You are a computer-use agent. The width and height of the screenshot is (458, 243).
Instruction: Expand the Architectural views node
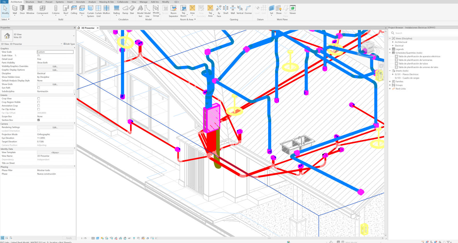(393, 42)
